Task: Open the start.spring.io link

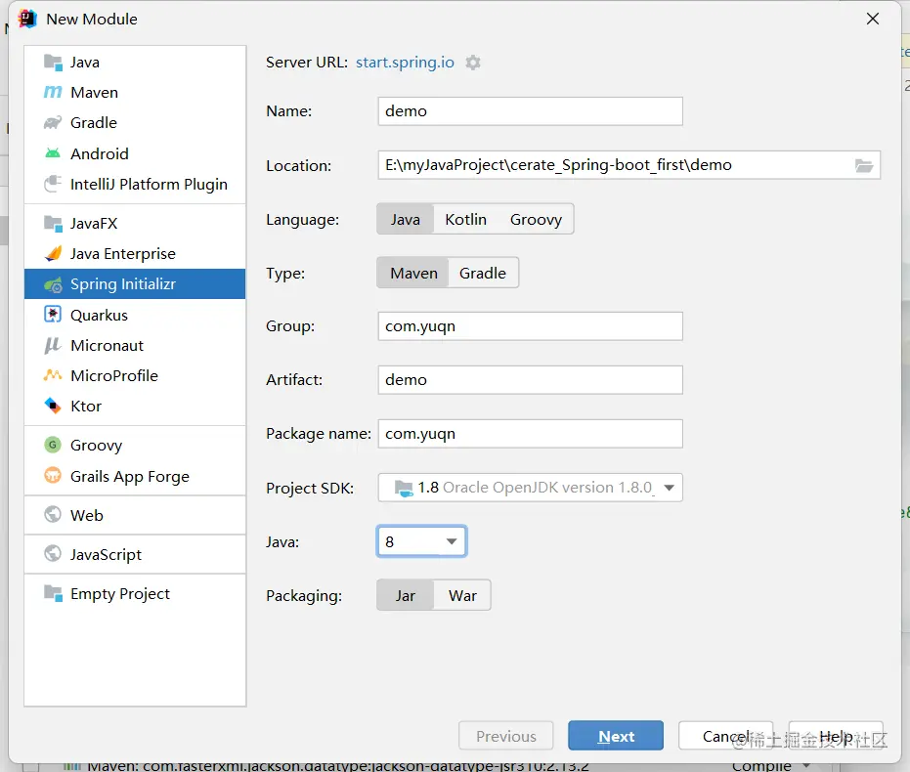Action: 405,63
